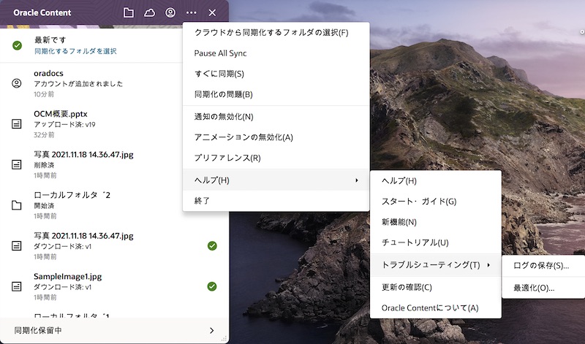The height and width of the screenshot is (344, 585).
Task: Open Oracle Contentについて(A) menu item
Action: click(x=435, y=308)
